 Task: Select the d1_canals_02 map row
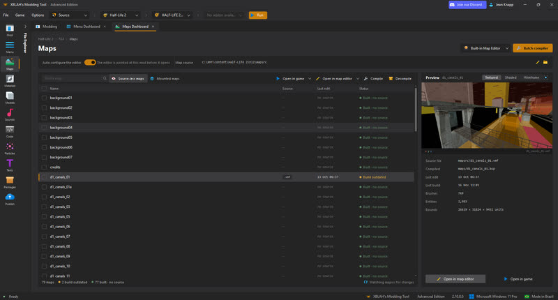point(226,197)
